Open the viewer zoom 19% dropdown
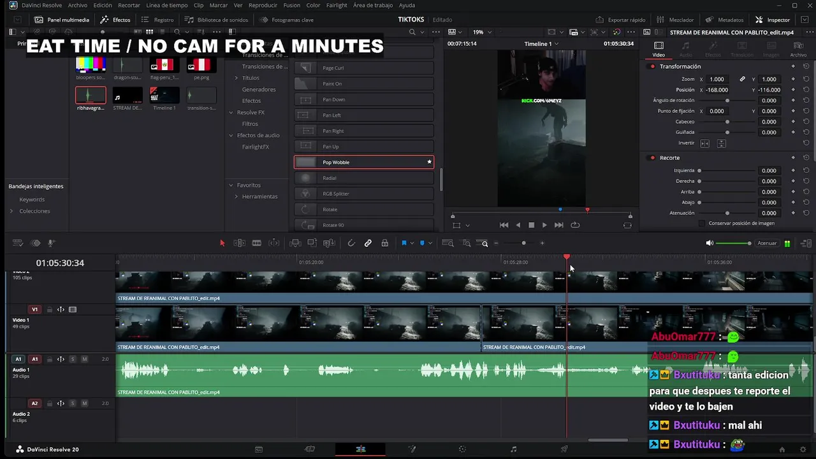Viewport: 816px width, 459px height. tap(481, 32)
